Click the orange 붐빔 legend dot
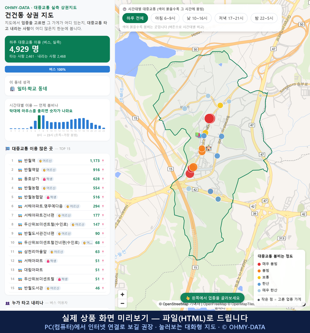 [x=259, y=271]
